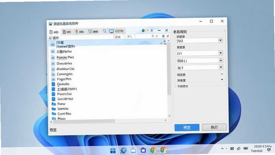Viewport: 275px width, 155px height.
Task: Click the blue icon beside Chnlullic
Action: [53, 84]
